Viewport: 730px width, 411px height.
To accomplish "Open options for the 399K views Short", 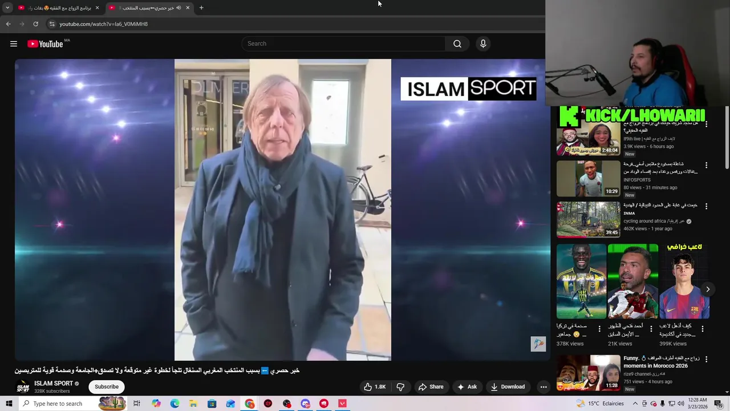I will click(x=703, y=329).
